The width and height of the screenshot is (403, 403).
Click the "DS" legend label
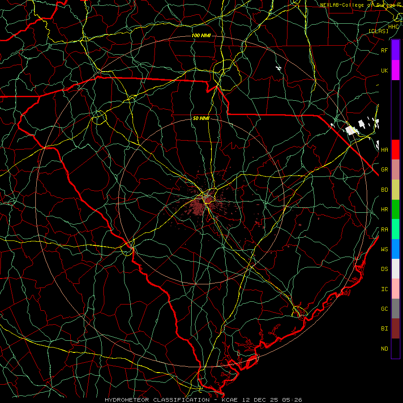(384, 269)
